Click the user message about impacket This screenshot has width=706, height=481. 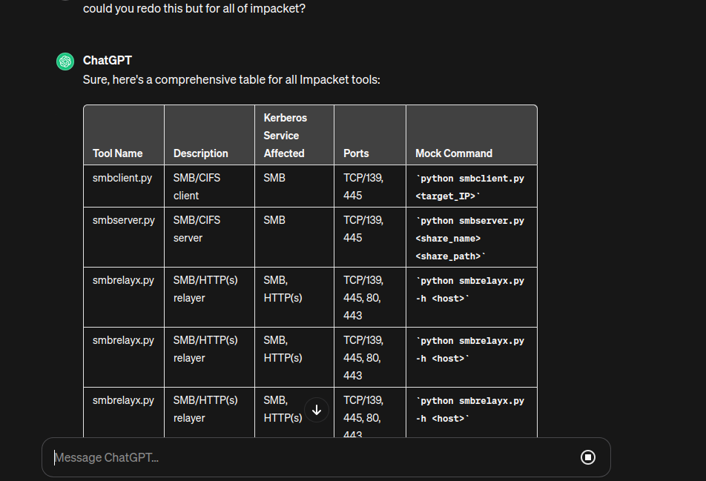pyautogui.click(x=194, y=10)
